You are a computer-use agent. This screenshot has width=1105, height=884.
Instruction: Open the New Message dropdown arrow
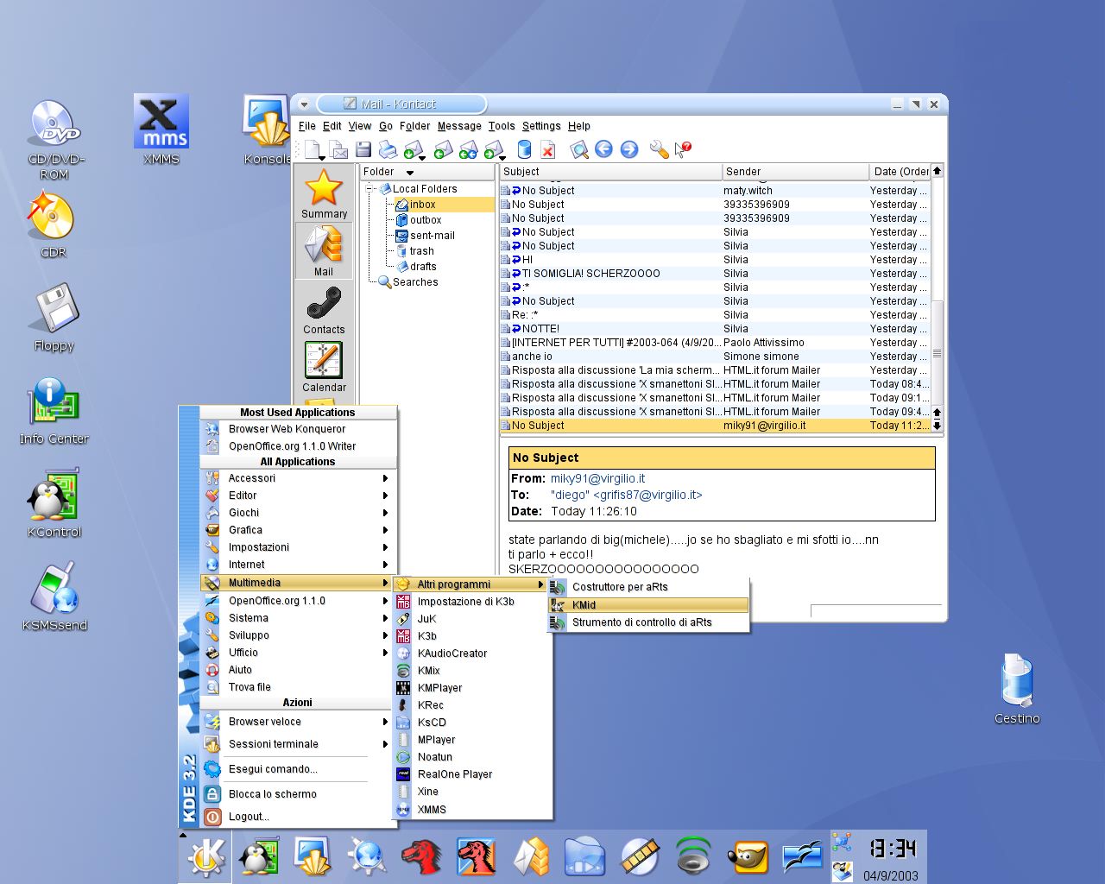[x=321, y=158]
